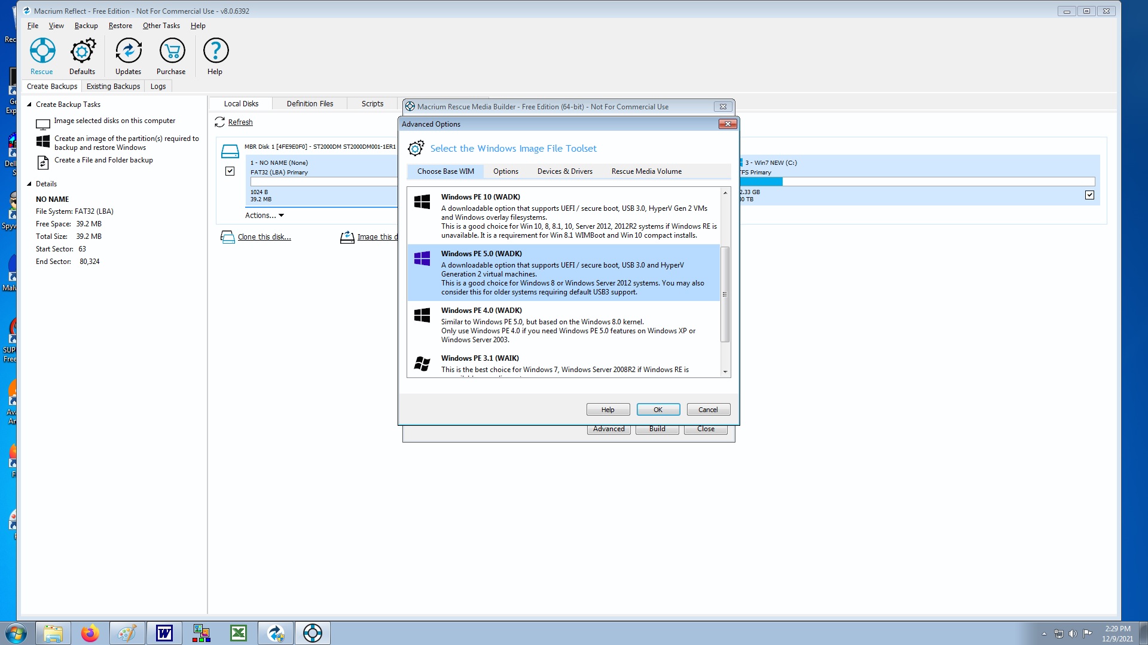
Task: Click the File and Folder backup icon
Action: (x=43, y=162)
